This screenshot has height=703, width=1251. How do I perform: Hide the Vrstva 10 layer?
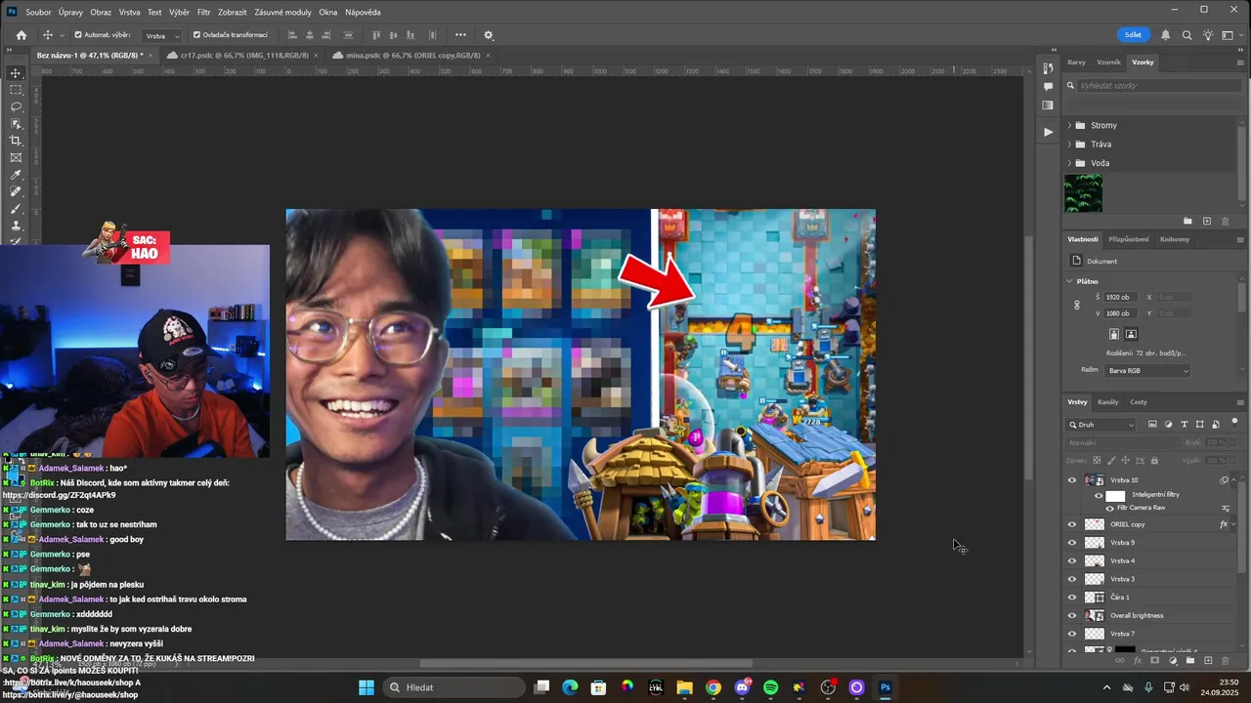pos(1072,480)
